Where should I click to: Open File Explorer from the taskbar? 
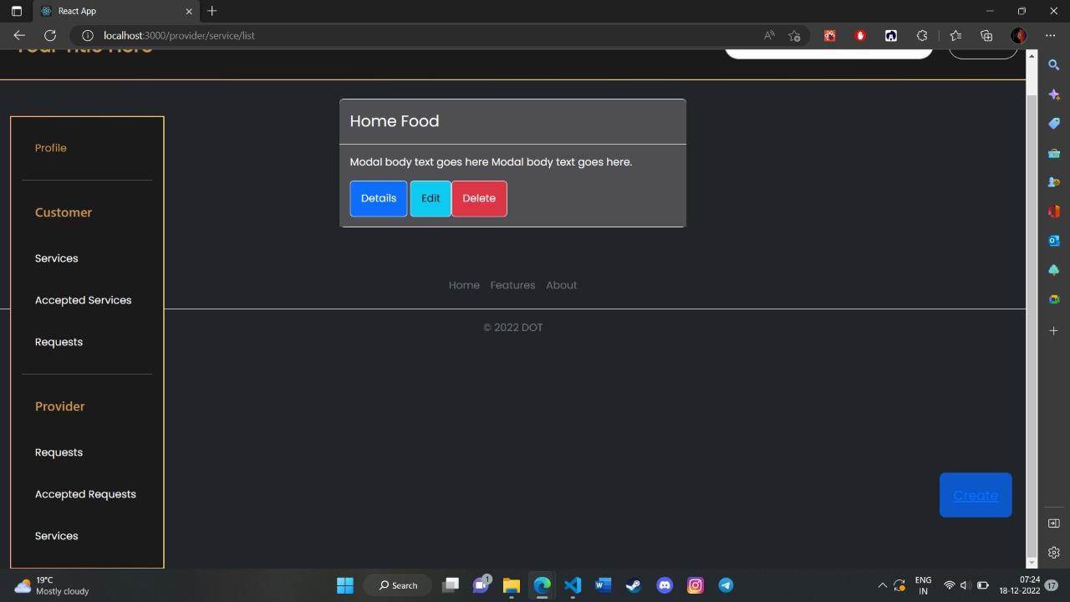pyautogui.click(x=512, y=585)
